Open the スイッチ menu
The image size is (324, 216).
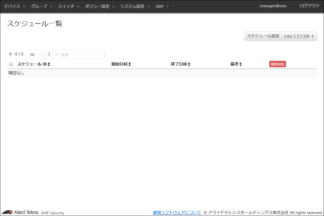click(69, 6)
